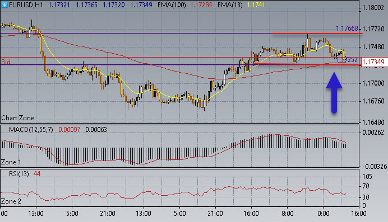Click the Bid line label
The image size is (388, 222).
coord(6,62)
